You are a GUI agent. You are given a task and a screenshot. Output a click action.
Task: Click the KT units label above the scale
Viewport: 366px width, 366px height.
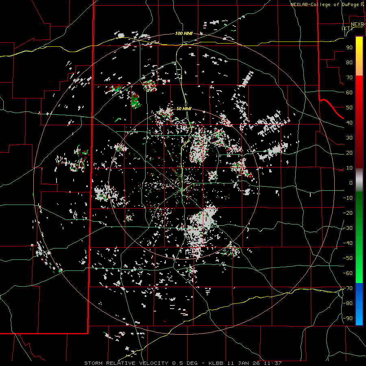point(347,28)
